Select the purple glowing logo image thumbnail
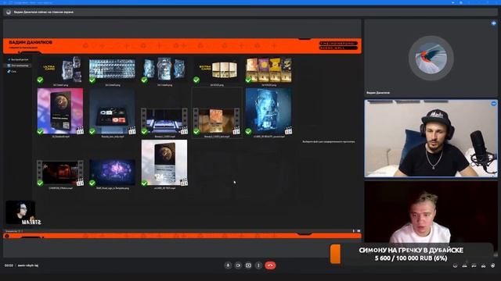 point(112,173)
